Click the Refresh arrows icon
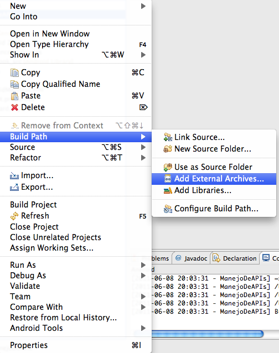This screenshot has height=353, width=279. pyautogui.click(x=14, y=216)
